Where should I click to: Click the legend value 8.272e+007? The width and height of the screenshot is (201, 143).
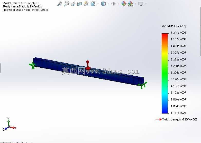(x=178, y=59)
